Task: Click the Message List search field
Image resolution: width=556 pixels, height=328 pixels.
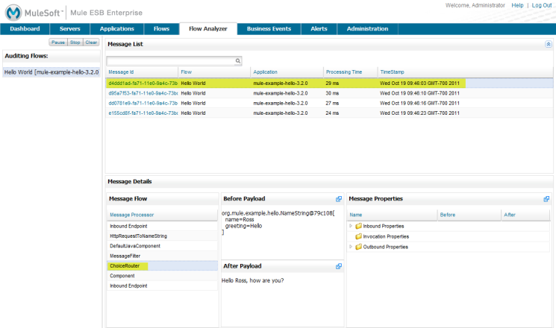Action: click(x=170, y=61)
